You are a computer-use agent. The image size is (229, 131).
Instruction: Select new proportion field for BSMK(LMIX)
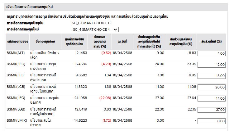pyautogui.click(x=211, y=121)
